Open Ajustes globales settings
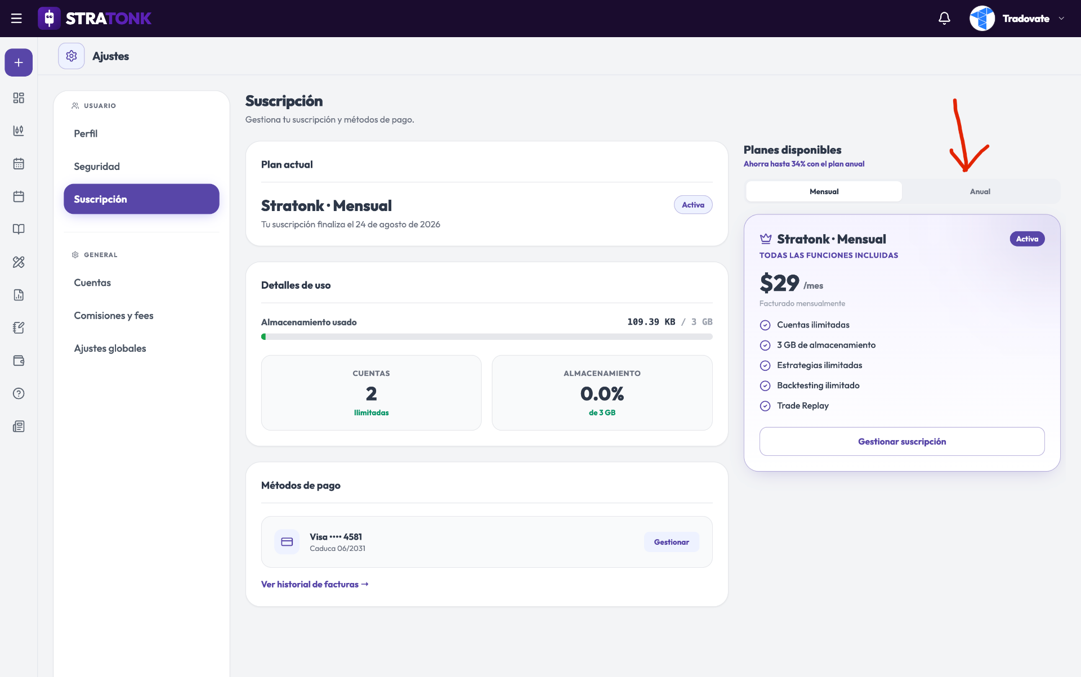The image size is (1081, 677). 141,348
